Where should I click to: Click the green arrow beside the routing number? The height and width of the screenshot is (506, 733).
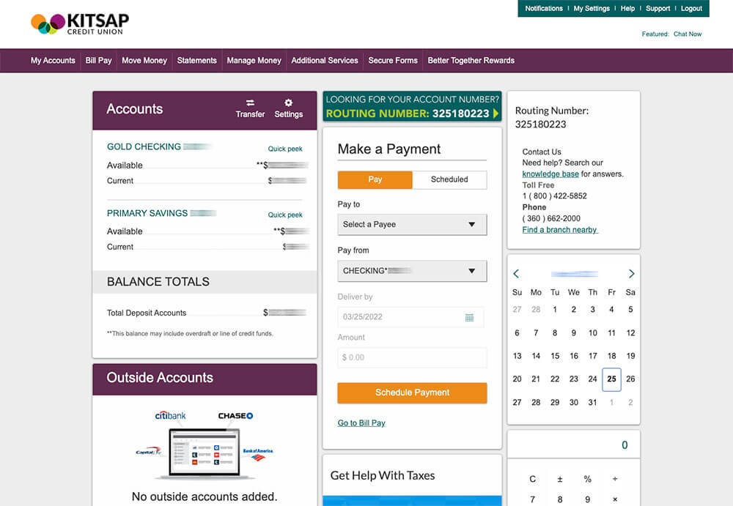[496, 114]
